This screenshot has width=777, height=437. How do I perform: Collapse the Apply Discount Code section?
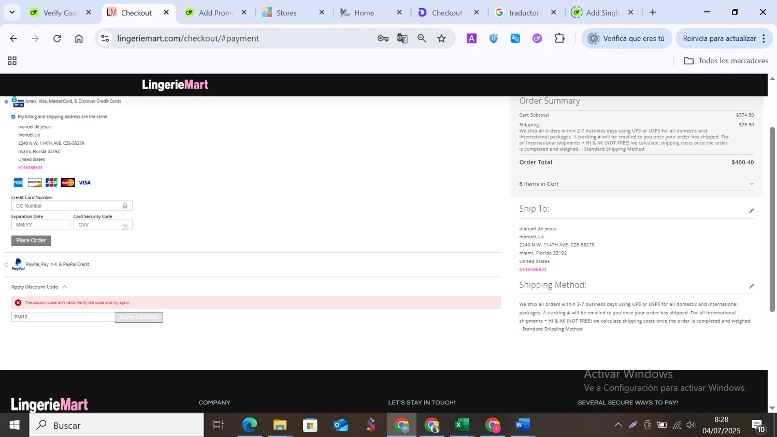39,287
